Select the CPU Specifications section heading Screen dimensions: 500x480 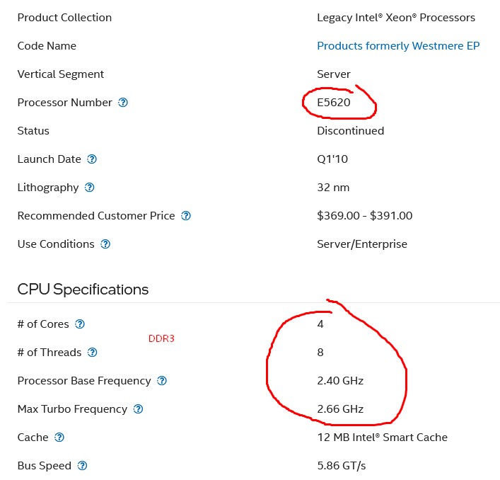pyautogui.click(x=83, y=289)
